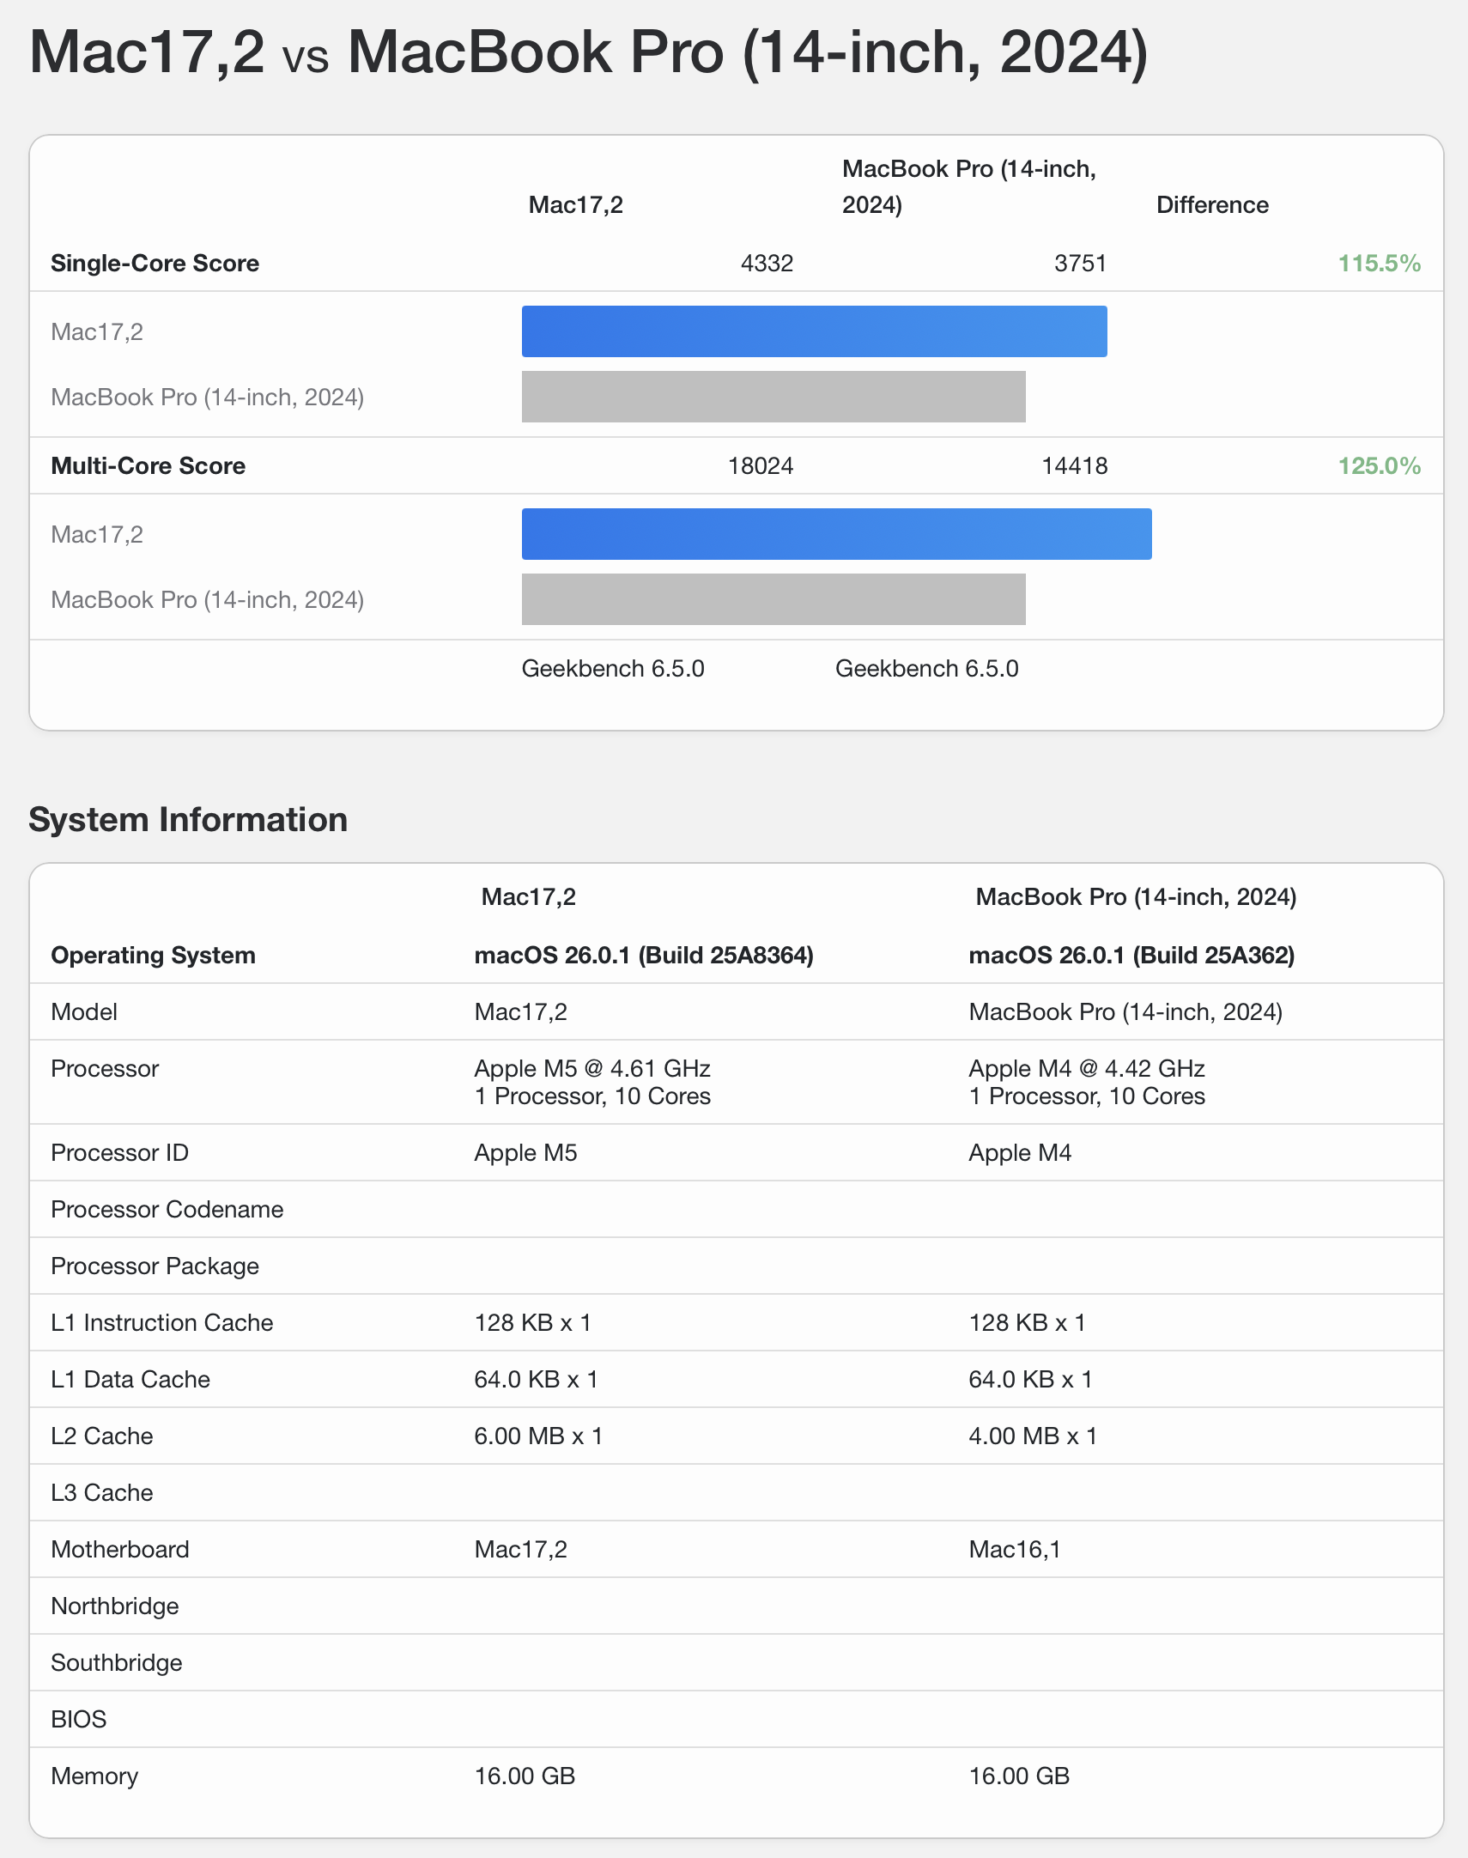Click the System Information heading
The width and height of the screenshot is (1468, 1858).
click(188, 820)
